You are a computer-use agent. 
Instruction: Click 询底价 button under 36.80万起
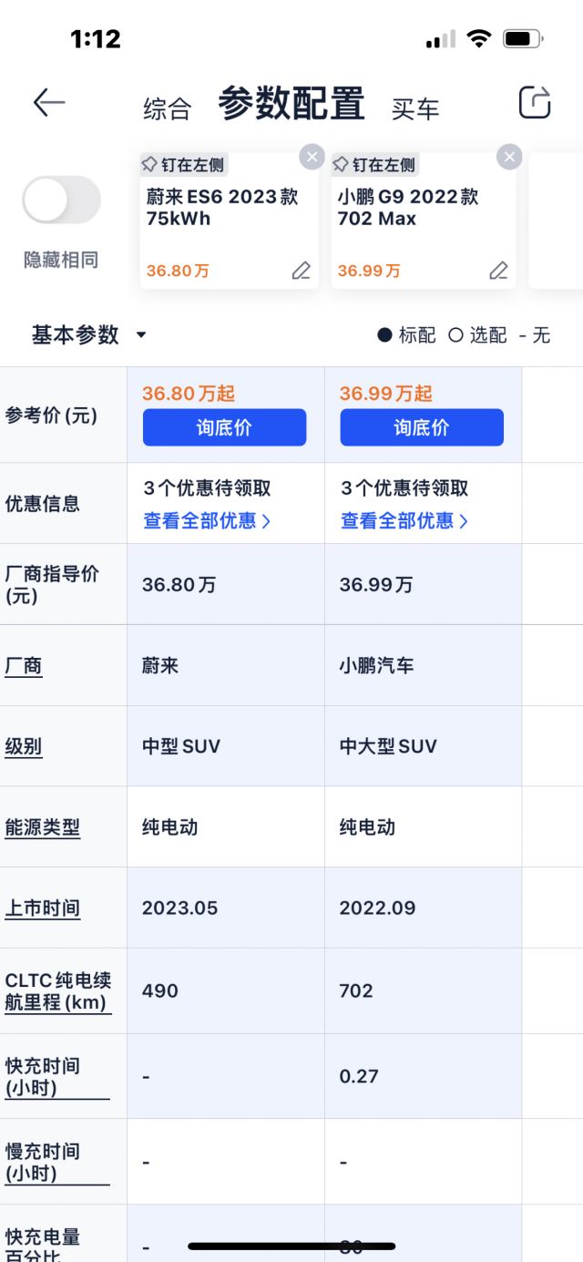tap(224, 427)
